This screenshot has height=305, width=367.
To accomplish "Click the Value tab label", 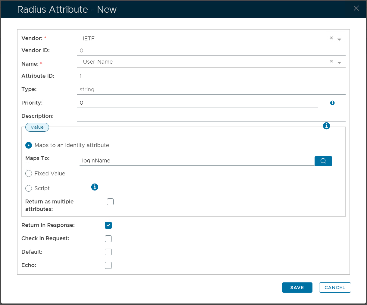I will pyautogui.click(x=37, y=127).
